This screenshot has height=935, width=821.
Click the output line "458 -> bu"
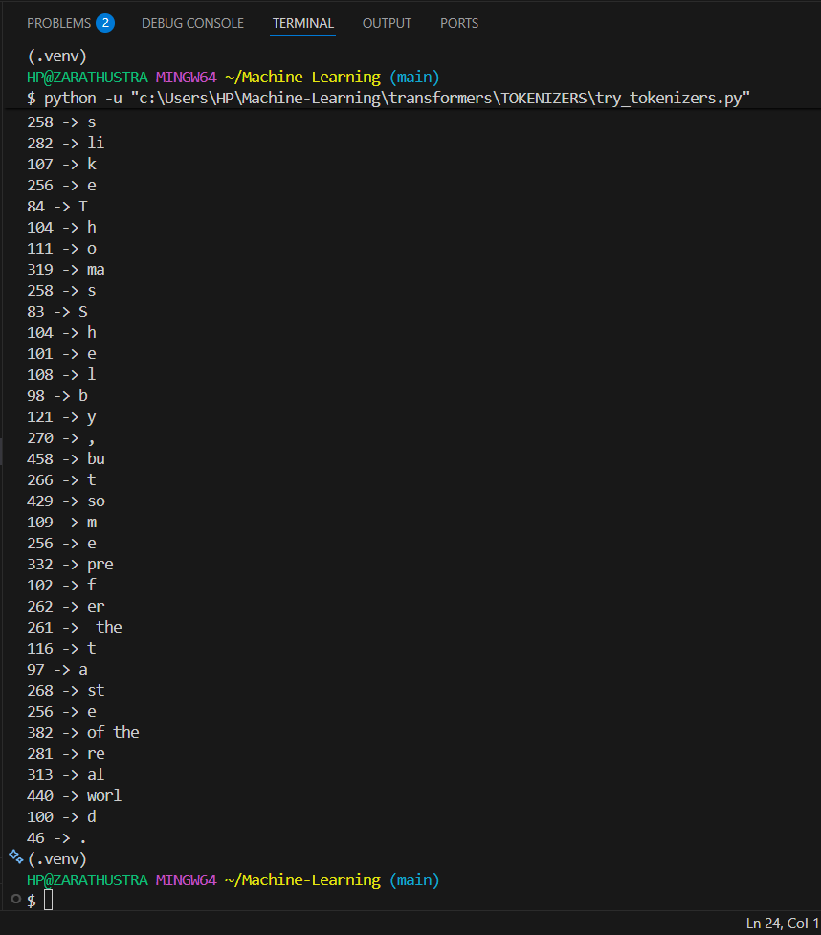click(66, 458)
